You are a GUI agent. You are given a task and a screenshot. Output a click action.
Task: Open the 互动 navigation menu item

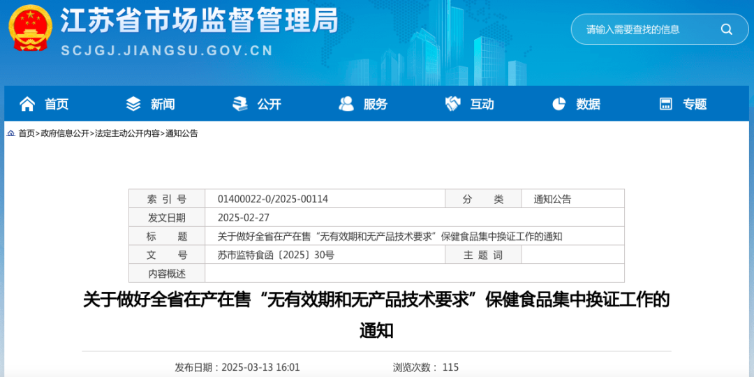[482, 104]
